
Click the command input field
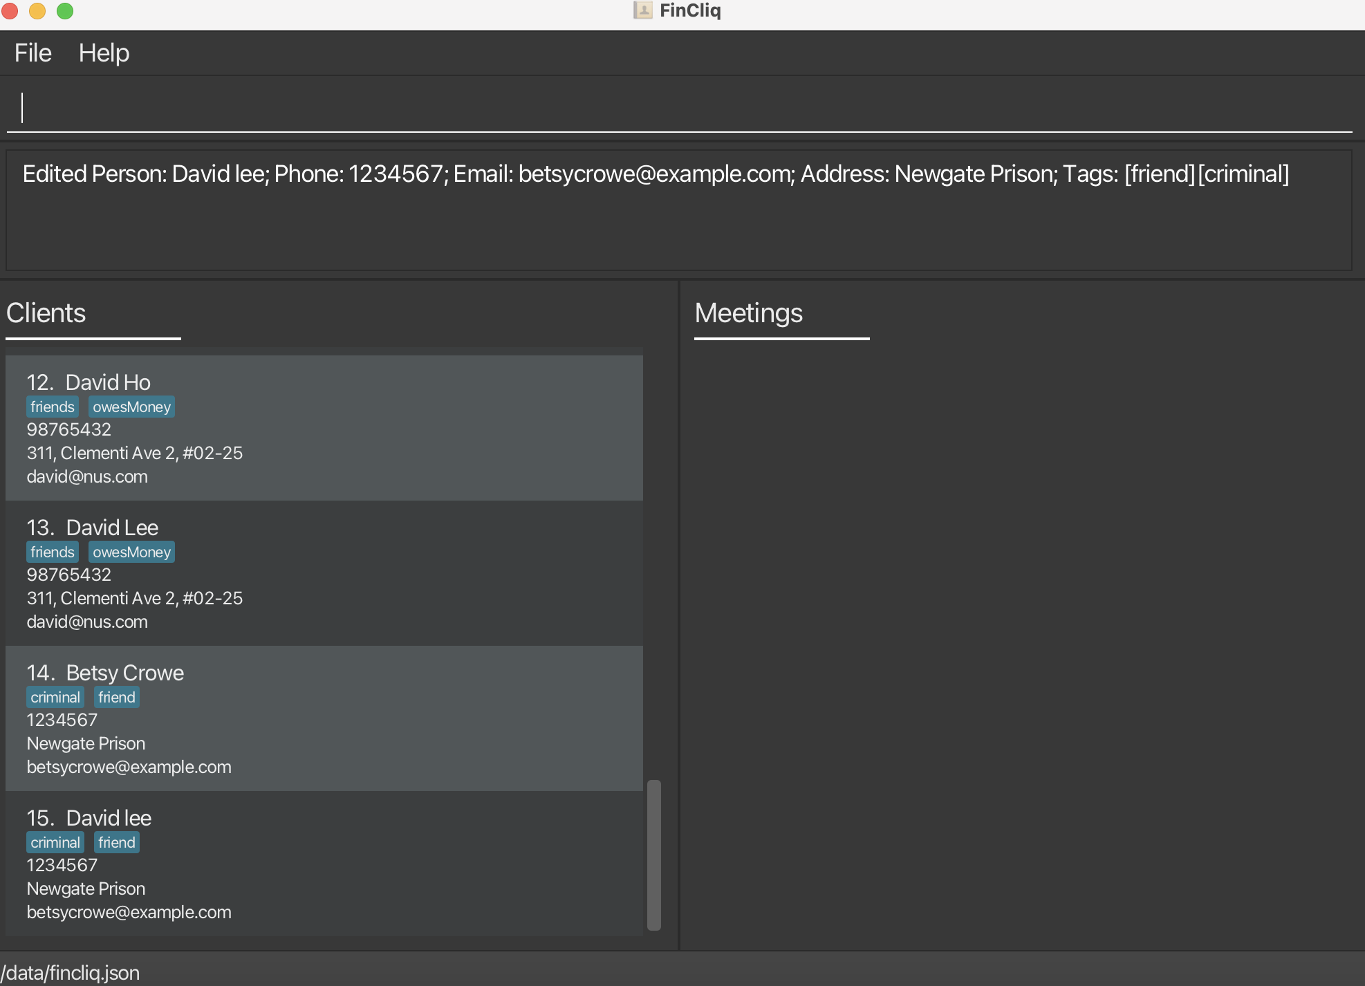pos(678,109)
